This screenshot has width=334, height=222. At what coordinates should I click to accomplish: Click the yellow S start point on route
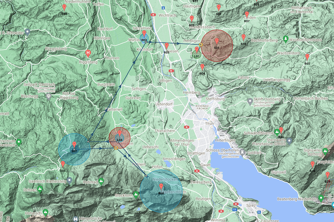116,147
